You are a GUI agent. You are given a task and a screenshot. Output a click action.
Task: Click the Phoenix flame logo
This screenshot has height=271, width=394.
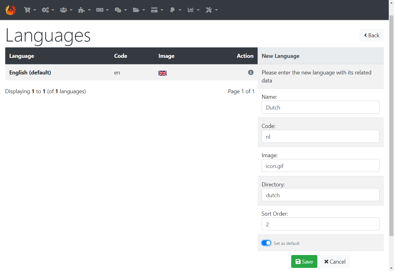10,10
